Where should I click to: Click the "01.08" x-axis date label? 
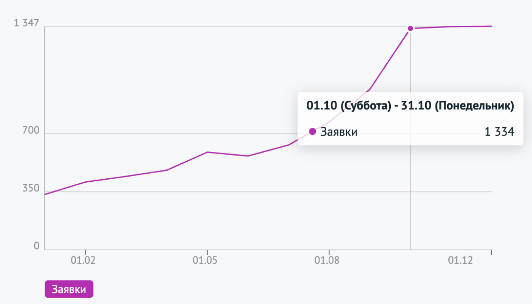pyautogui.click(x=329, y=260)
